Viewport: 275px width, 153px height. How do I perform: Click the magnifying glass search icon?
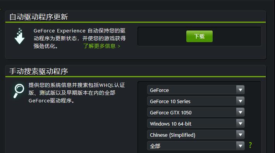(x=19, y=91)
